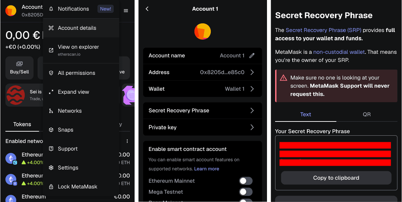Click the Copy to clipboard button
The image size is (402, 202).
pyautogui.click(x=336, y=178)
